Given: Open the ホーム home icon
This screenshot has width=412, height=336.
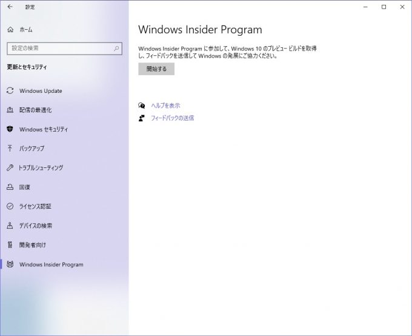Looking at the screenshot, I should point(10,30).
